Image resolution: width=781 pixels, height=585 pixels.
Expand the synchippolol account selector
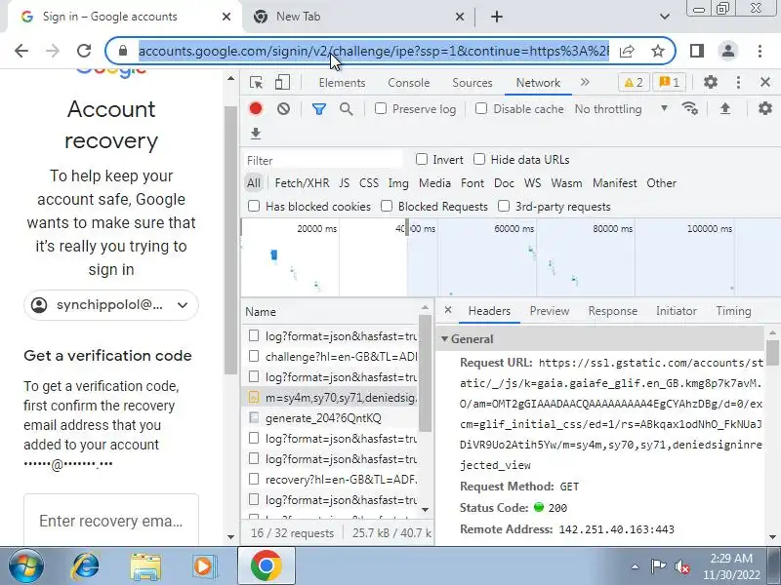[111, 305]
